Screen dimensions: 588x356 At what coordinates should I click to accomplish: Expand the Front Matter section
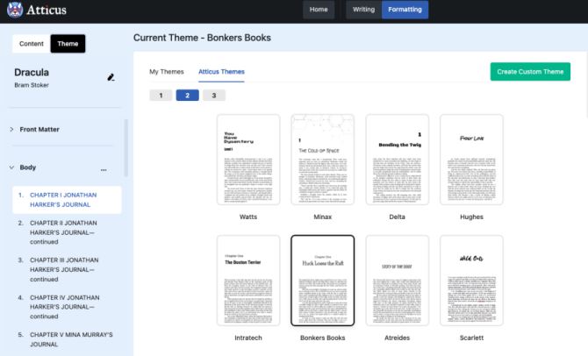coord(11,129)
